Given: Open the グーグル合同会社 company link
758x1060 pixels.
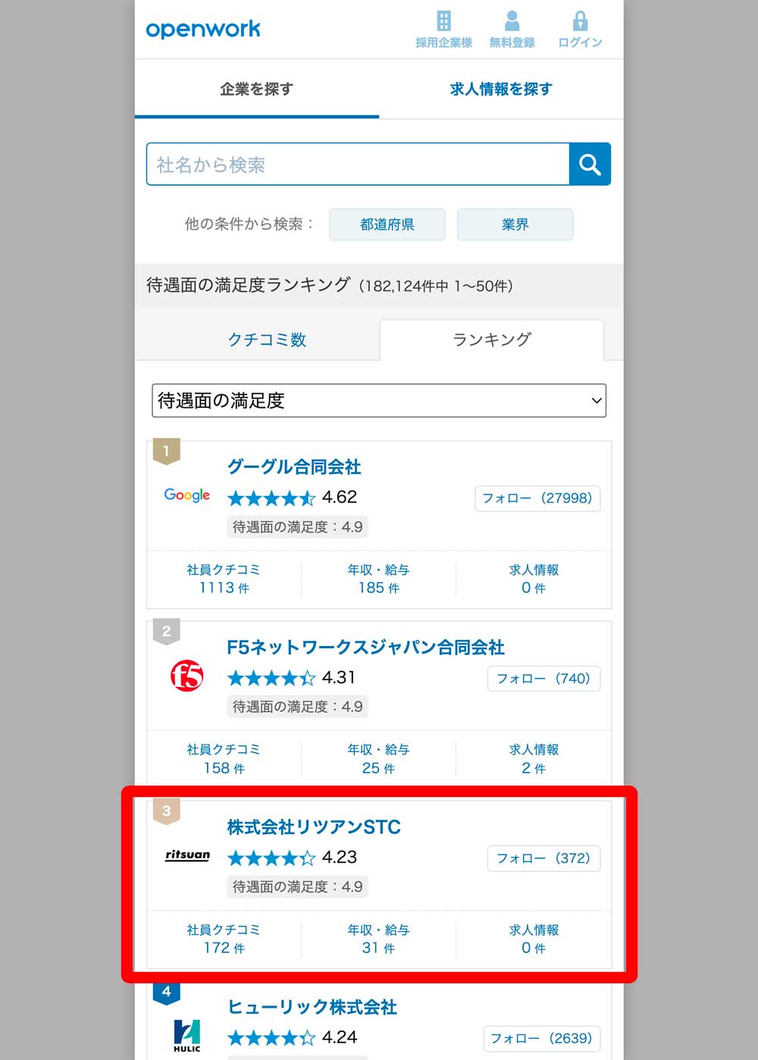Looking at the screenshot, I should coord(294,467).
